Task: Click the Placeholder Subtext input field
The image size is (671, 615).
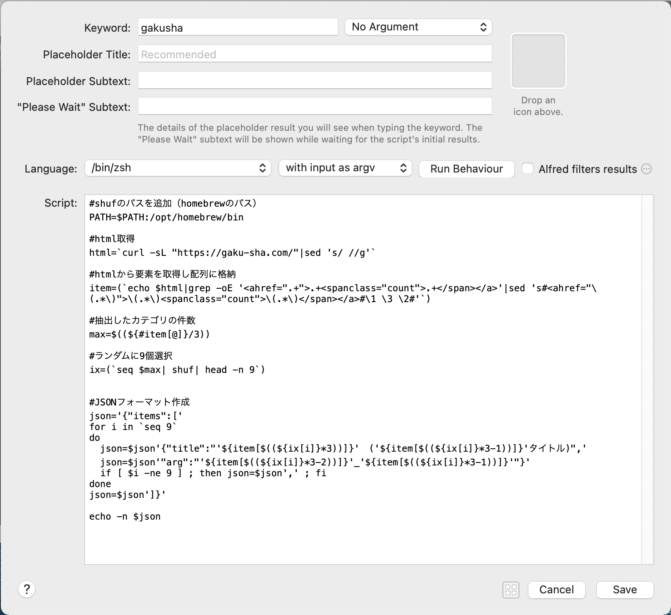Action: [315, 80]
